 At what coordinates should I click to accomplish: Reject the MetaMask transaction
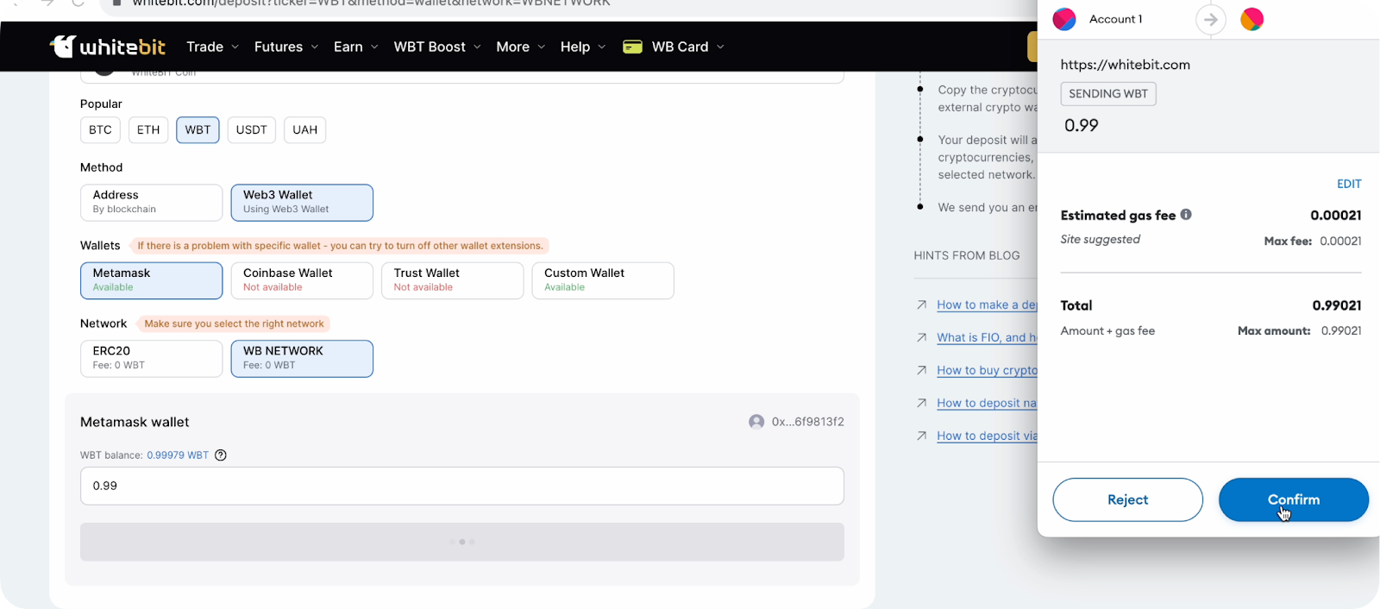pos(1127,499)
